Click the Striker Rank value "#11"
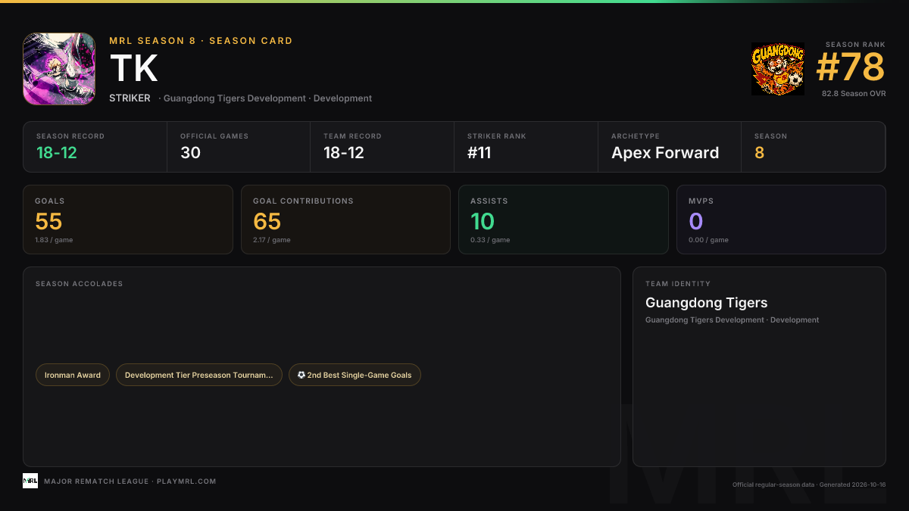Screen dimensions: 909x511 [479, 152]
